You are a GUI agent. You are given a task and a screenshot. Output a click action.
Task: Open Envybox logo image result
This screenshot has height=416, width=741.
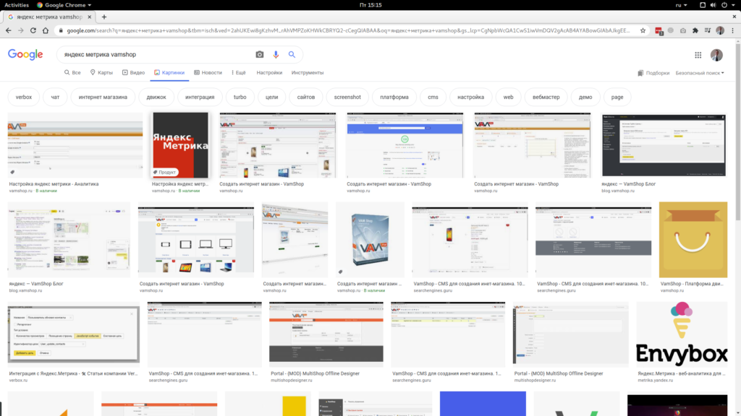pos(682,334)
